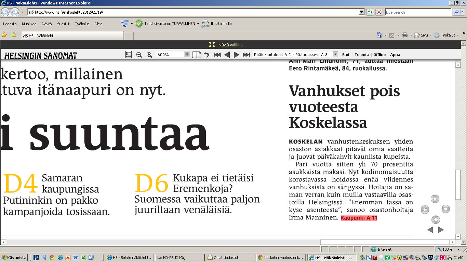Click the Refresh page icon
The height and width of the screenshot is (262, 467).
370,12
